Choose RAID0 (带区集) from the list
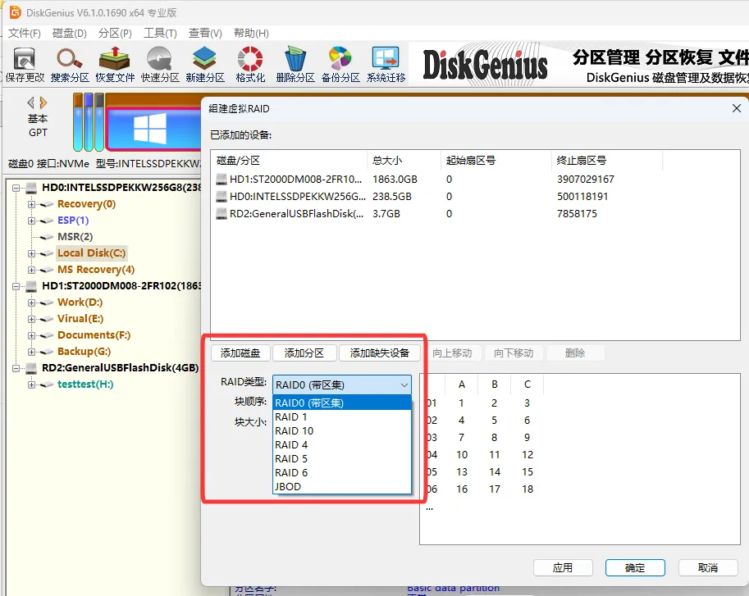 (x=341, y=403)
